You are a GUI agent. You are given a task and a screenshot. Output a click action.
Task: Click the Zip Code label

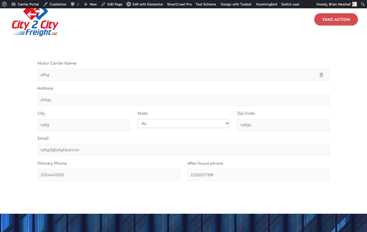pyautogui.click(x=246, y=113)
